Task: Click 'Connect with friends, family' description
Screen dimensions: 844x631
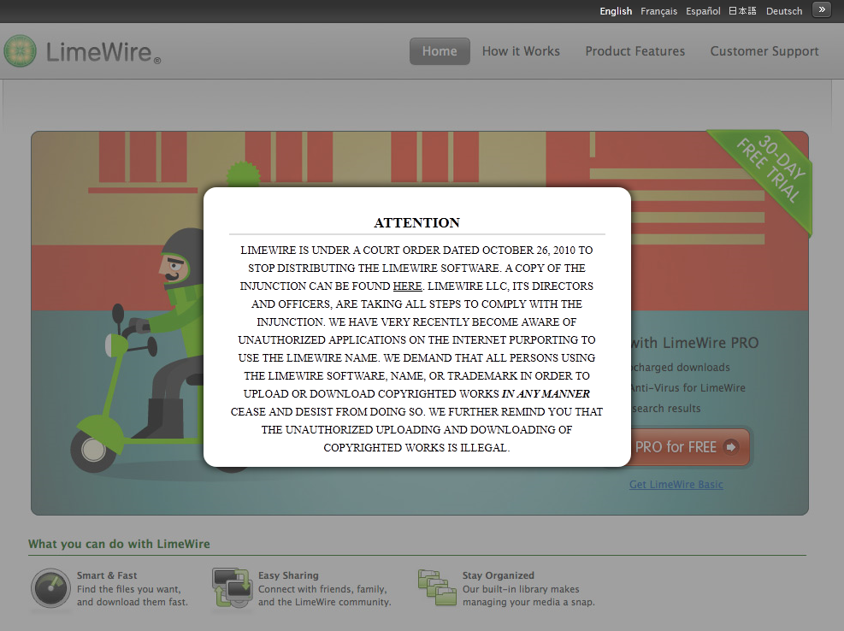Action: point(322,589)
